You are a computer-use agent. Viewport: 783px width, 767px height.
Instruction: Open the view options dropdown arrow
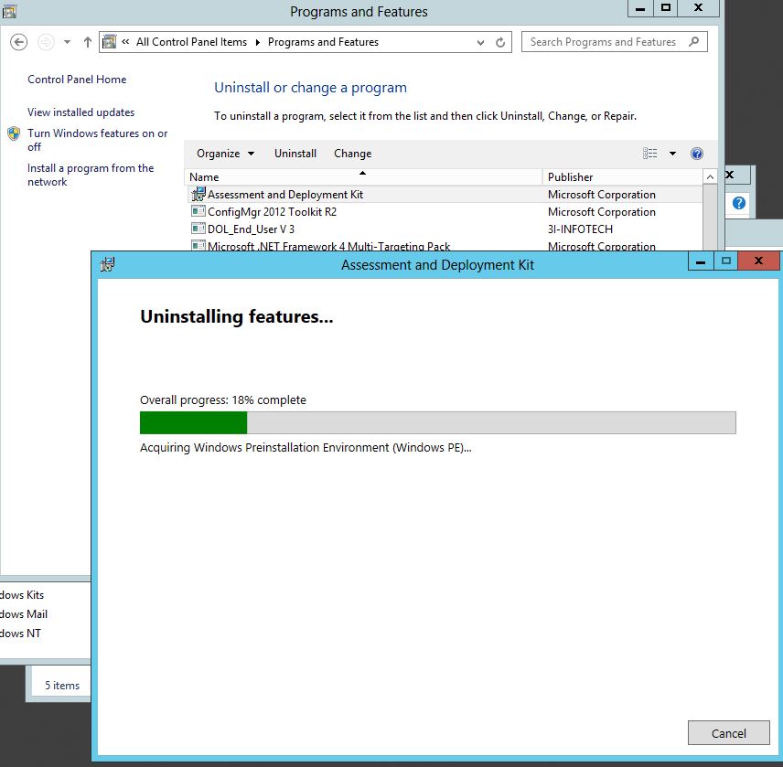click(672, 154)
